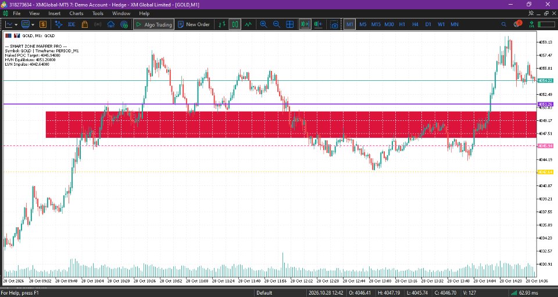The image size is (558, 297).
Task: Switch to H1 timeframe
Action: pos(402,24)
